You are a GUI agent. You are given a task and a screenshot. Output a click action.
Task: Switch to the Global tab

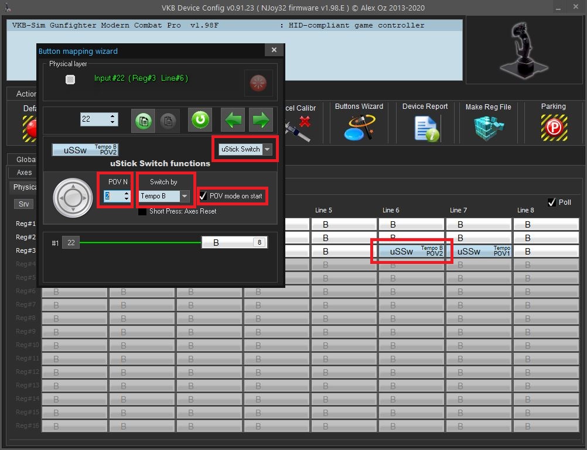(26, 159)
